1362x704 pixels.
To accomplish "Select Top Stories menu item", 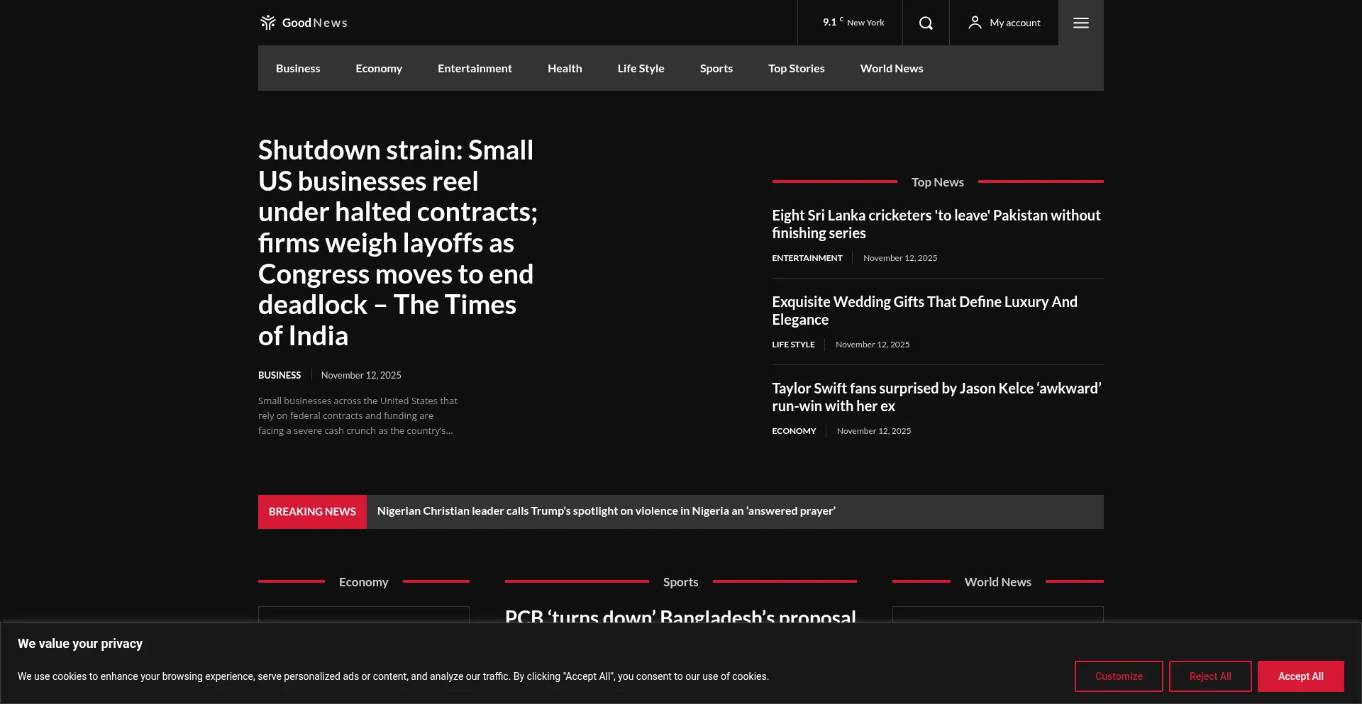I will tap(796, 68).
